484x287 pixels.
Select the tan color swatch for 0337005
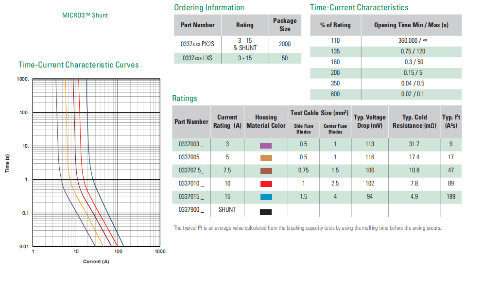pos(266,157)
